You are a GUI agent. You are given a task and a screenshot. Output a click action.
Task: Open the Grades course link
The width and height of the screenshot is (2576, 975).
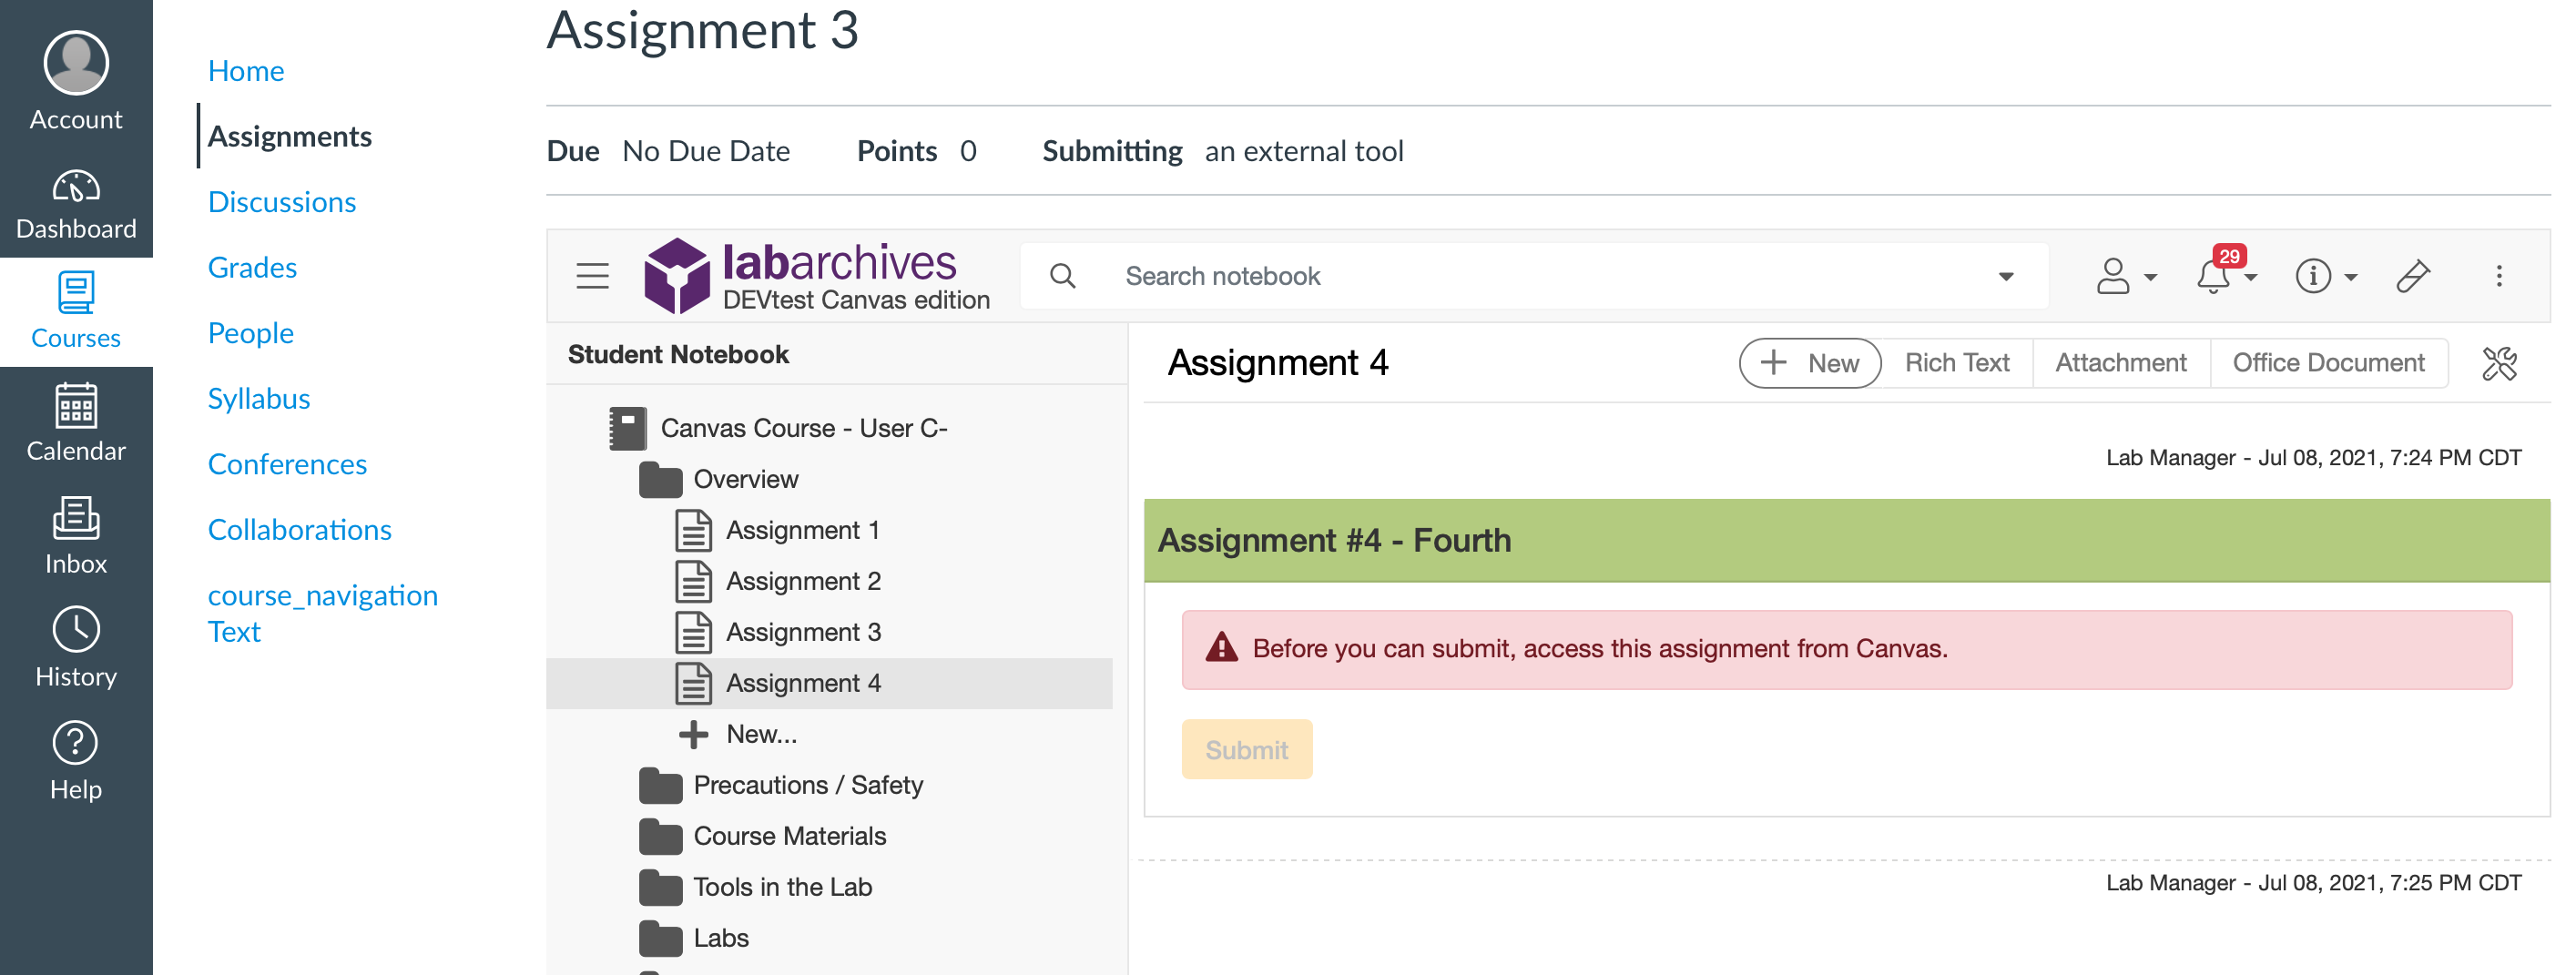252,267
